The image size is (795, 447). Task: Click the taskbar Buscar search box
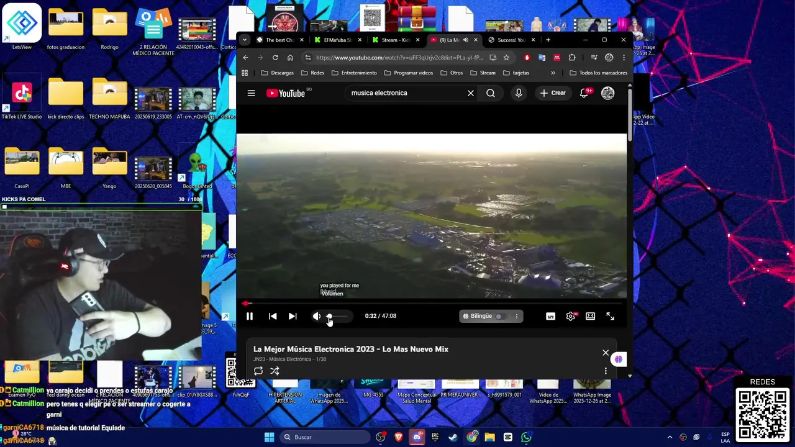point(325,437)
